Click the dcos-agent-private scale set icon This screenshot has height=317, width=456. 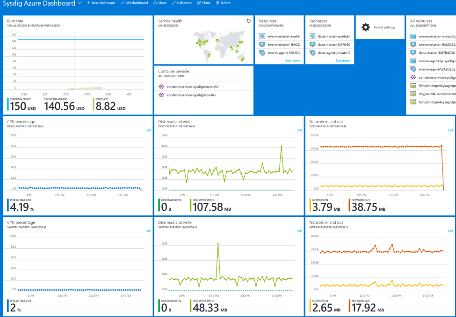pos(312,53)
